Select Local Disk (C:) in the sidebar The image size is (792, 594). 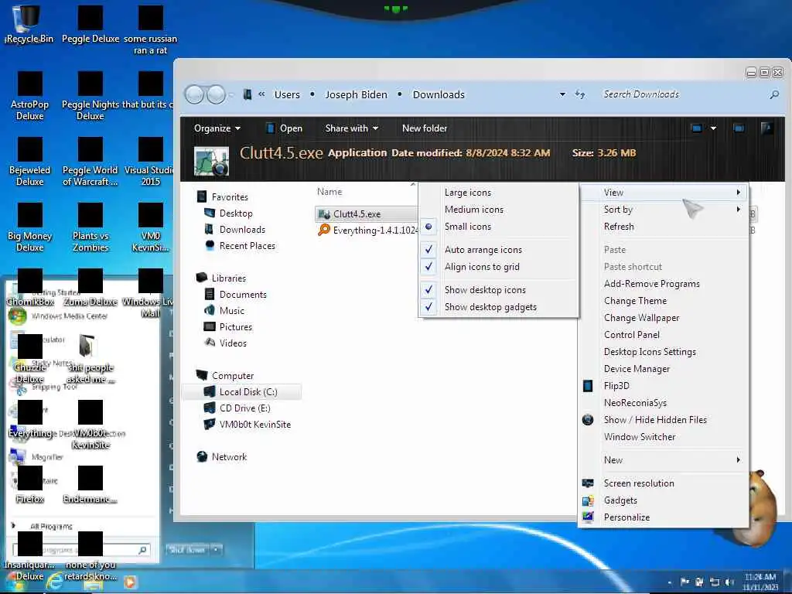tap(241, 391)
